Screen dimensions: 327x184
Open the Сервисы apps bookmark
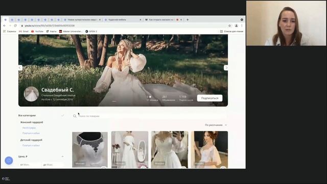[10, 31]
